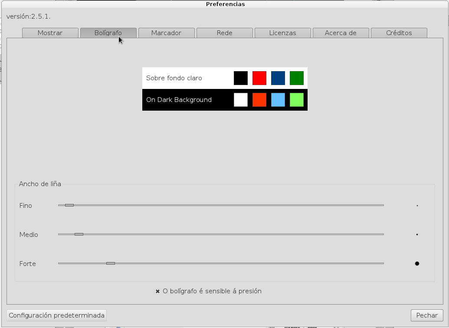Image resolution: width=449 pixels, height=328 pixels.
Task: Switch to the Marcador tab
Action: click(x=166, y=33)
